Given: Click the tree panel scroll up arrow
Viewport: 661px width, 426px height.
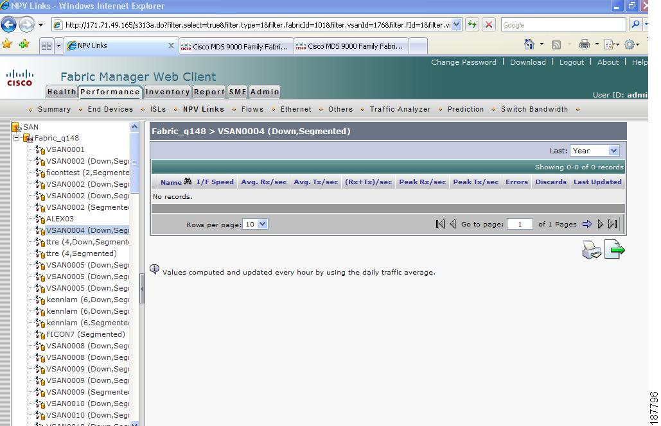Looking at the screenshot, I should click(x=134, y=126).
